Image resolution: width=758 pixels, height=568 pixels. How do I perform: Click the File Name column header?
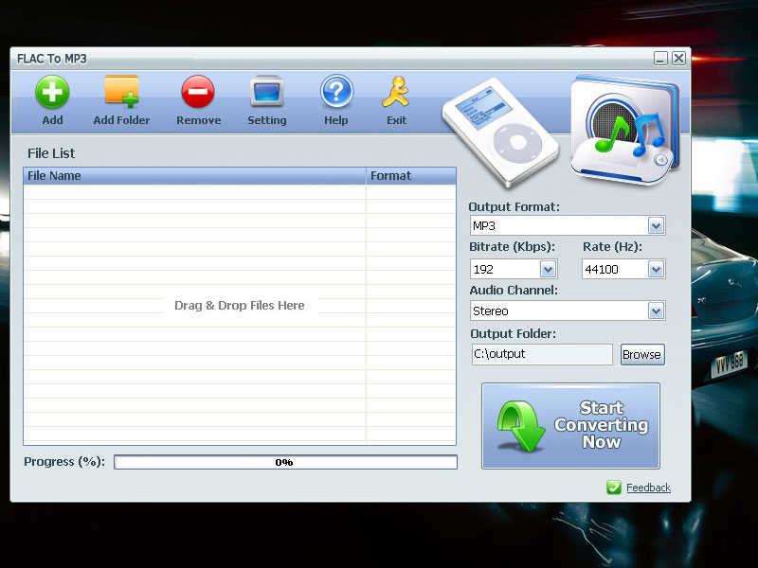[x=194, y=176]
